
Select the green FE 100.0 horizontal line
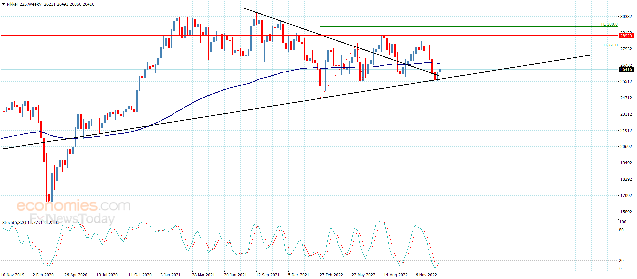[x=465, y=26]
